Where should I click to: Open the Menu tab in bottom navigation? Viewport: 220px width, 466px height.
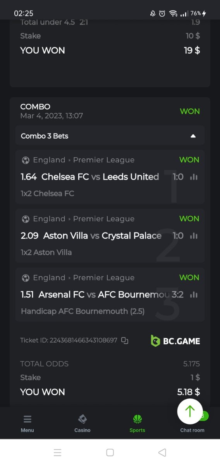(27, 423)
